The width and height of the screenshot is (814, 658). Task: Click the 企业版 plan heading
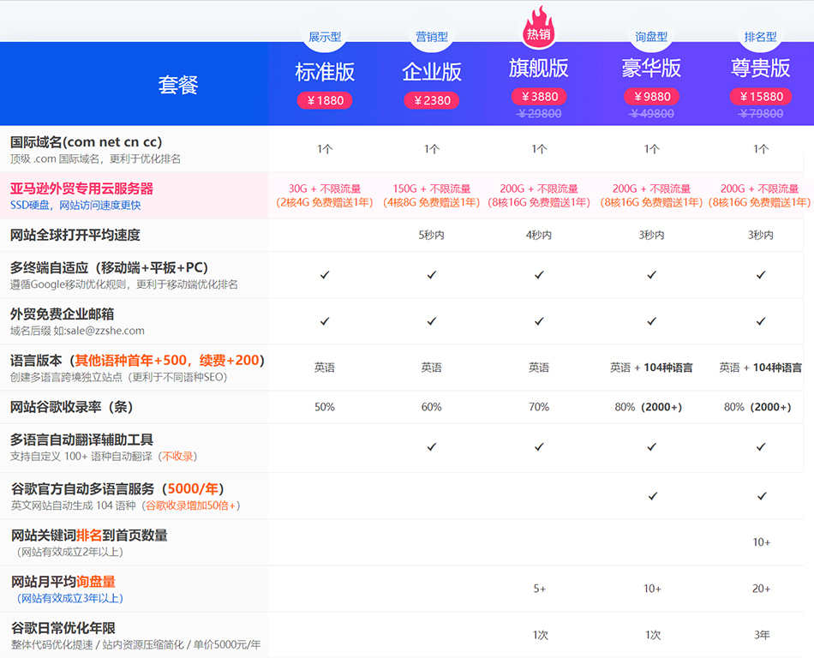coord(432,72)
